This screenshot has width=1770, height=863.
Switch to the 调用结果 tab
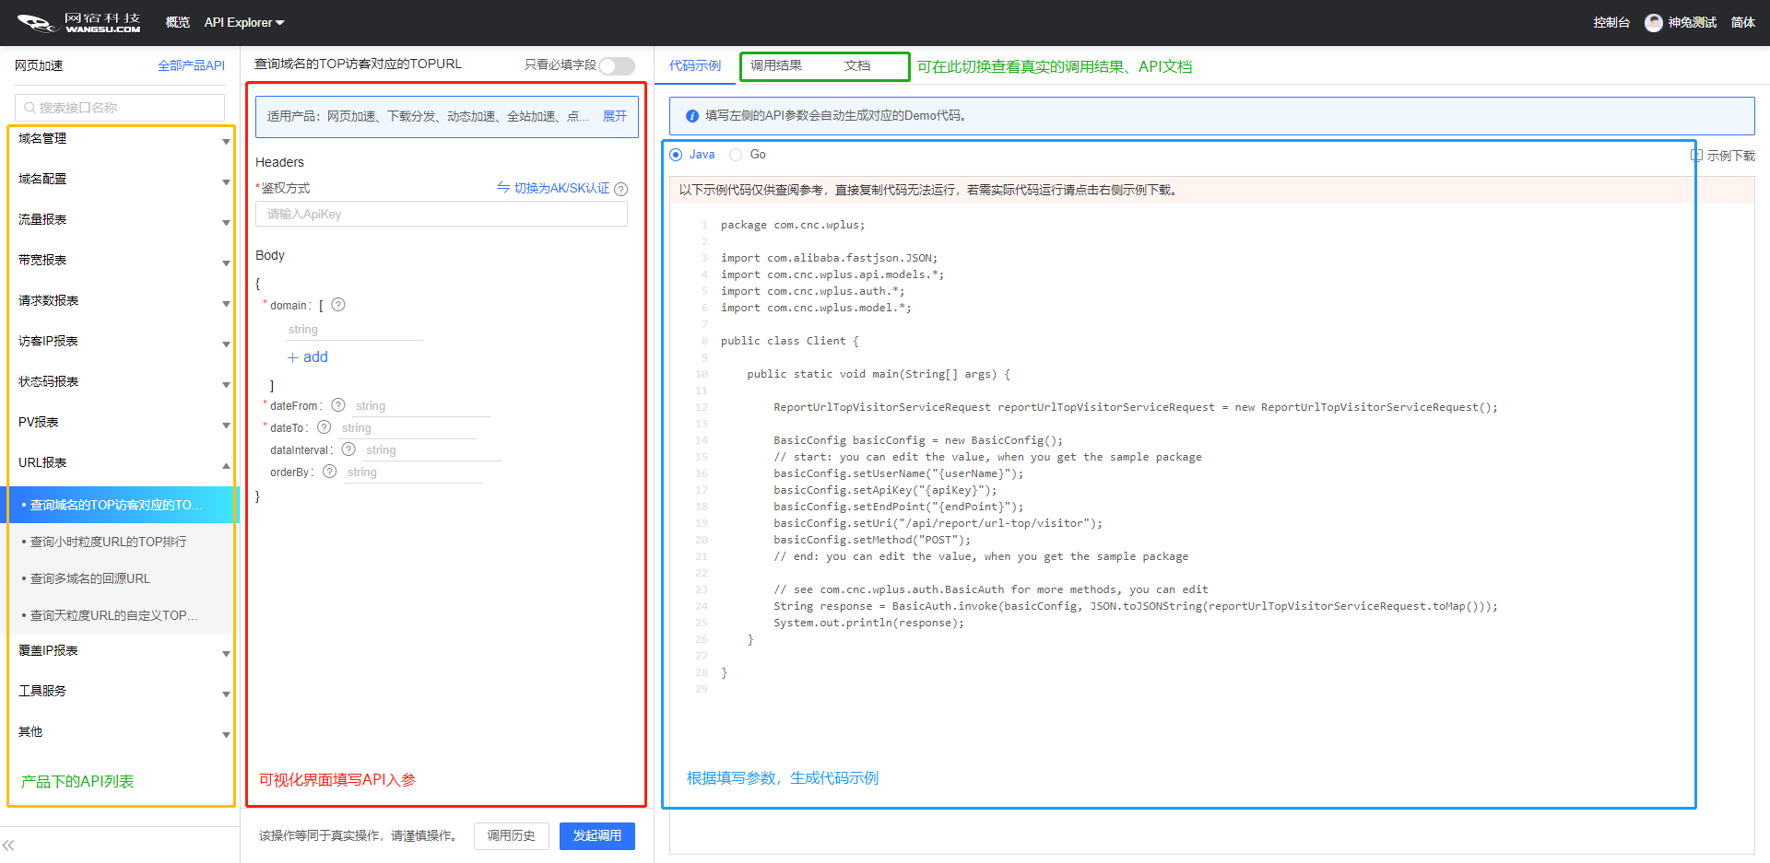pos(776,65)
